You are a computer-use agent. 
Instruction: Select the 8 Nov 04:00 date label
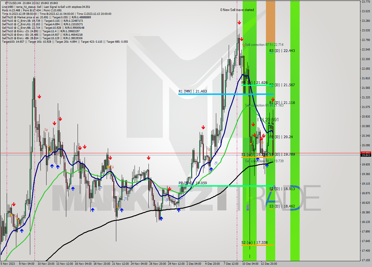pos(27,264)
